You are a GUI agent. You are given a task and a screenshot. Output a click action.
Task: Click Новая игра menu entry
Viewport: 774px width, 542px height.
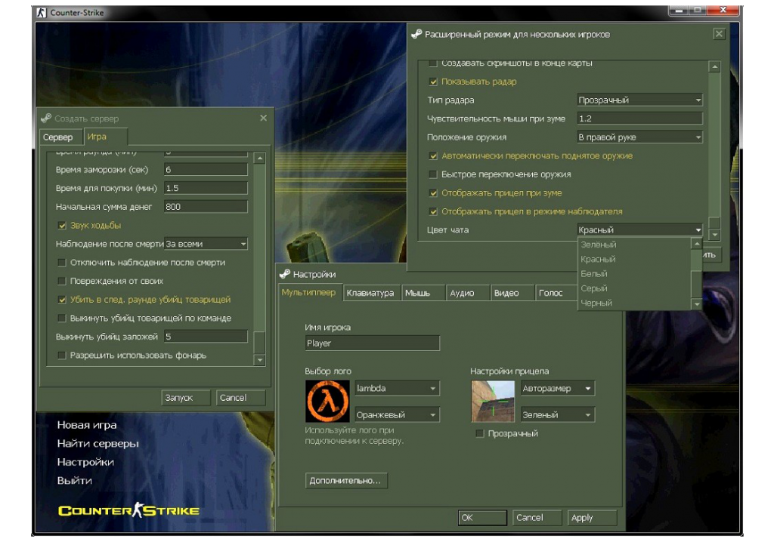(x=87, y=425)
